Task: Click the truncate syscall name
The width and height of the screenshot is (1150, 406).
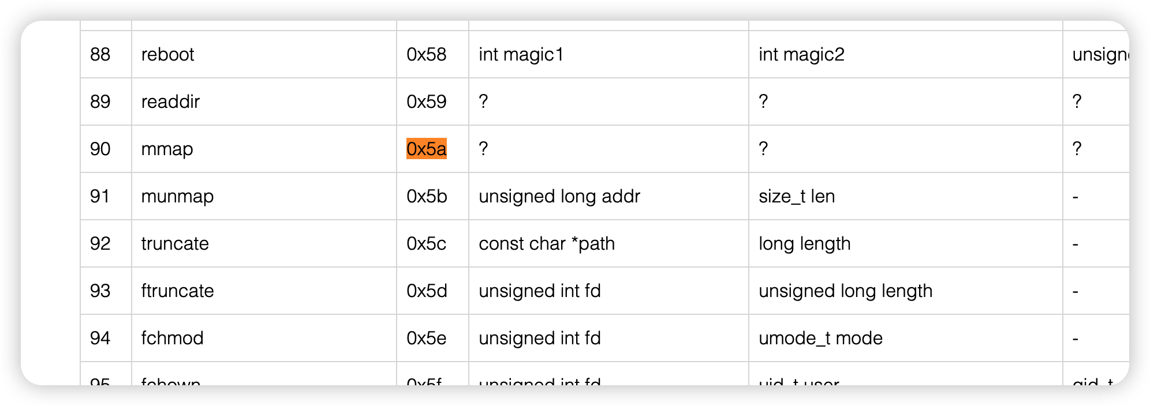Action: click(175, 243)
